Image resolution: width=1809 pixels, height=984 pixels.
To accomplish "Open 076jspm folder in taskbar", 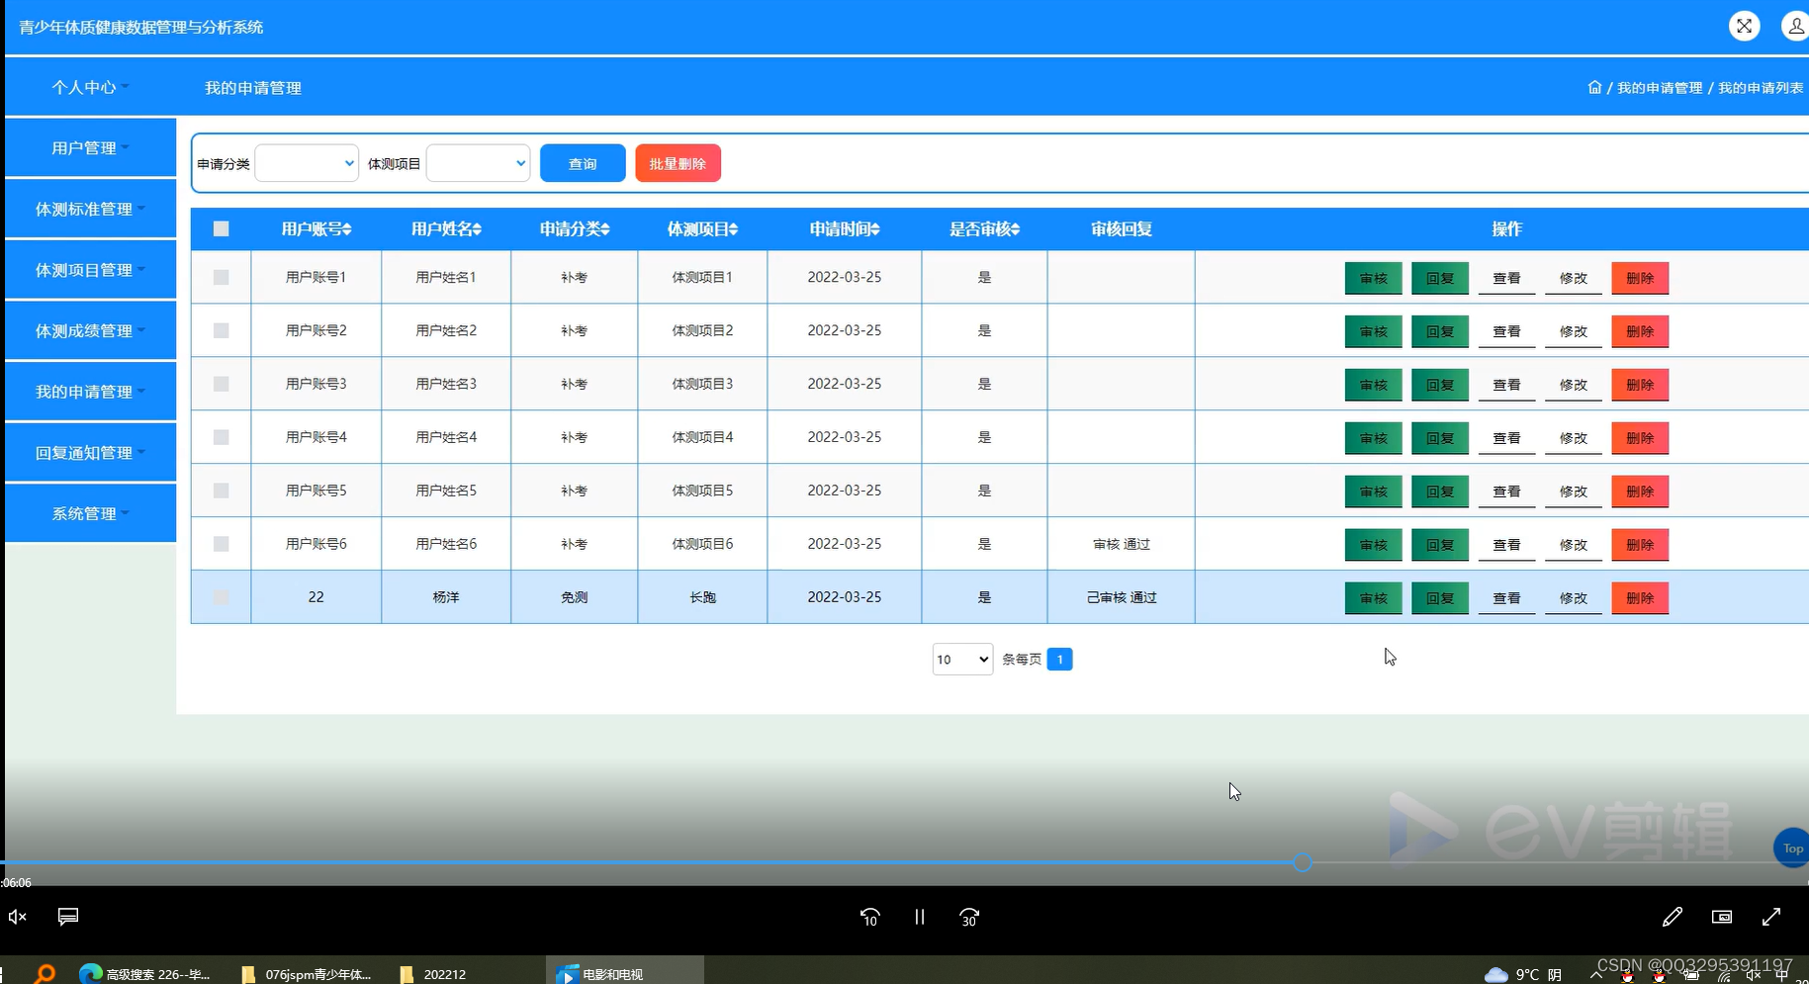I will coord(306,973).
